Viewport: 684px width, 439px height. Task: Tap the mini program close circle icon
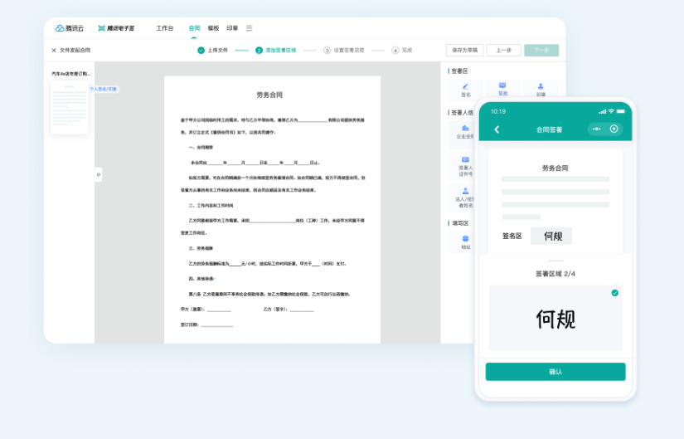coord(614,129)
